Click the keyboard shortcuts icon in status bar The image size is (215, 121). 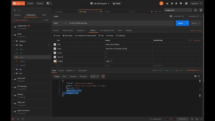pyautogui.click(x=197, y=119)
